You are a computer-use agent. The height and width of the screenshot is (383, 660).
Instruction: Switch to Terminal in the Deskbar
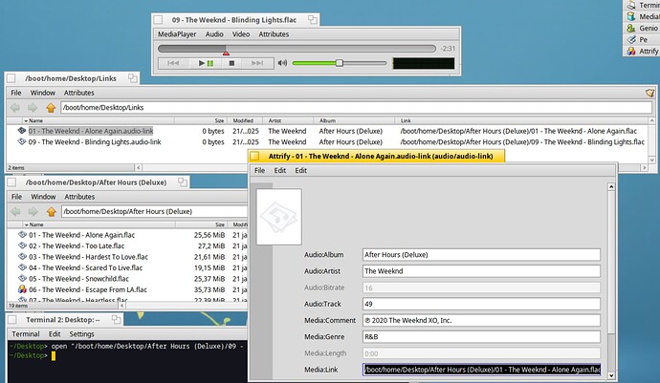pos(643,5)
